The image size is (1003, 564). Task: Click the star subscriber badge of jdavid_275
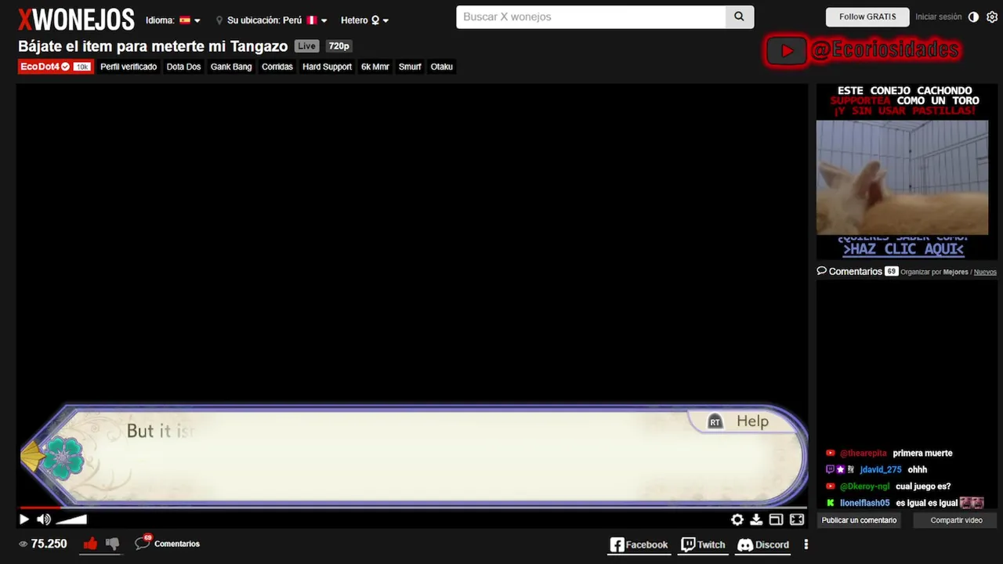[841, 470]
